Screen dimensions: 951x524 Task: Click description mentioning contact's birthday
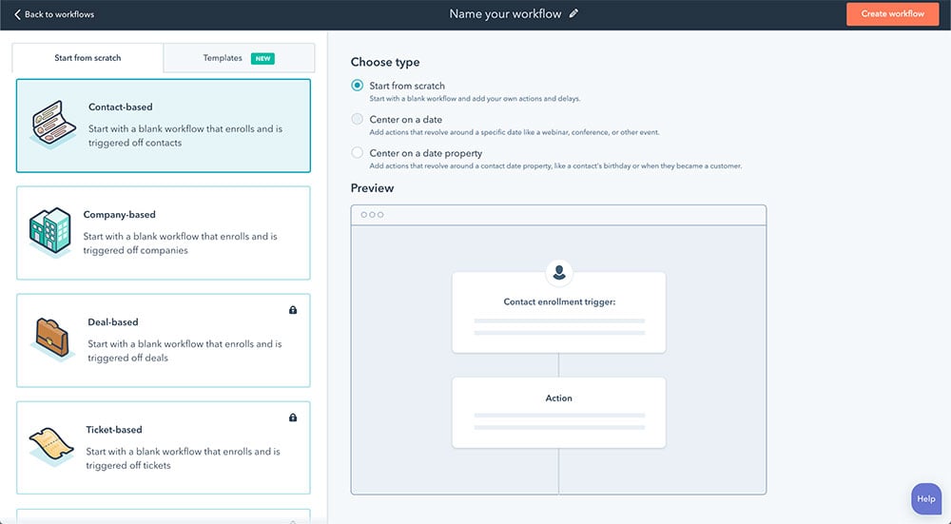click(555, 165)
